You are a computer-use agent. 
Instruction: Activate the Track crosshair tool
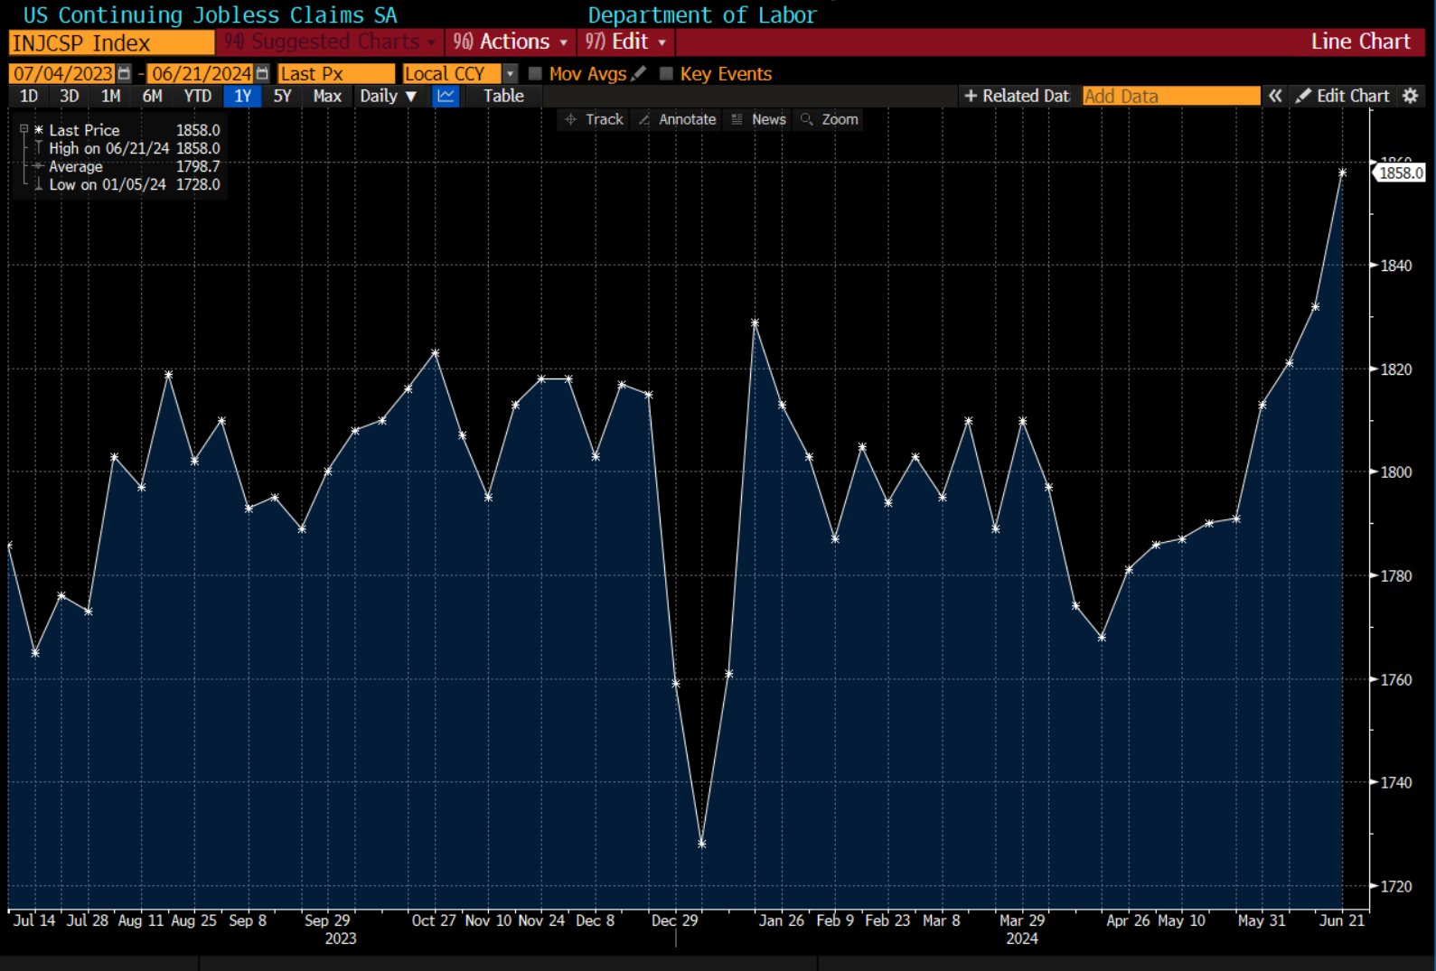(x=594, y=119)
